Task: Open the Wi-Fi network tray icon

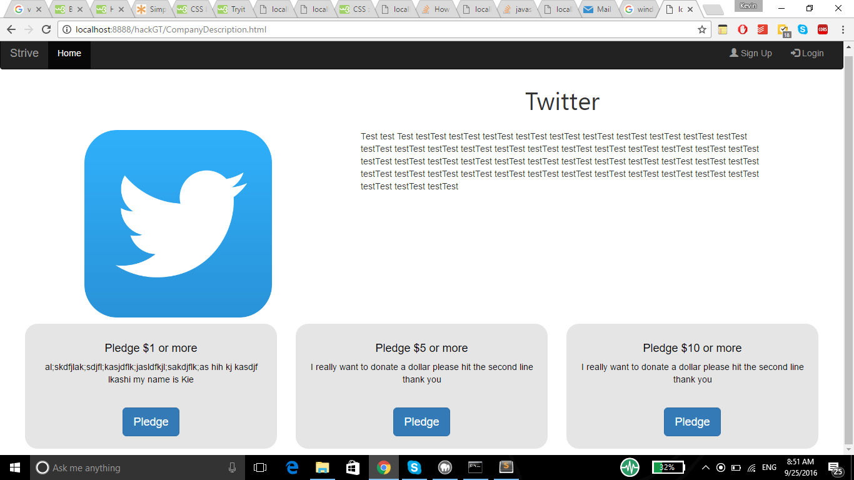Action: 751,467
